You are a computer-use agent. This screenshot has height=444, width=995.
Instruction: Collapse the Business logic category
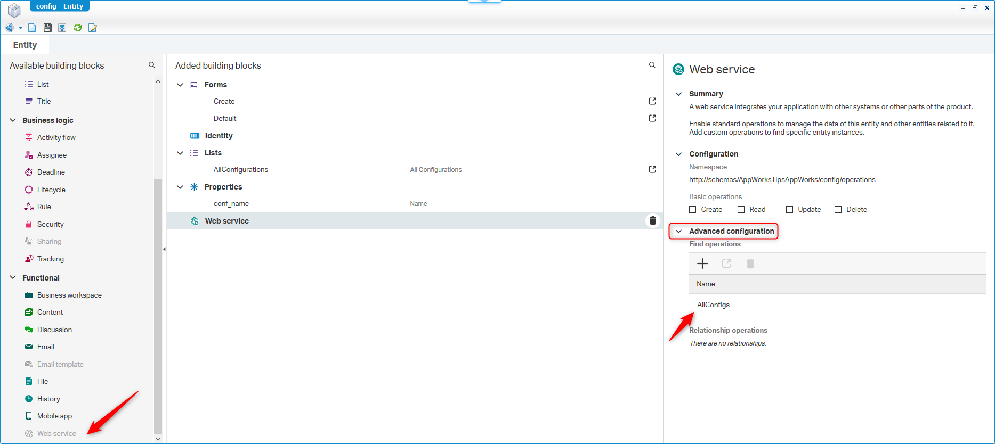point(13,120)
